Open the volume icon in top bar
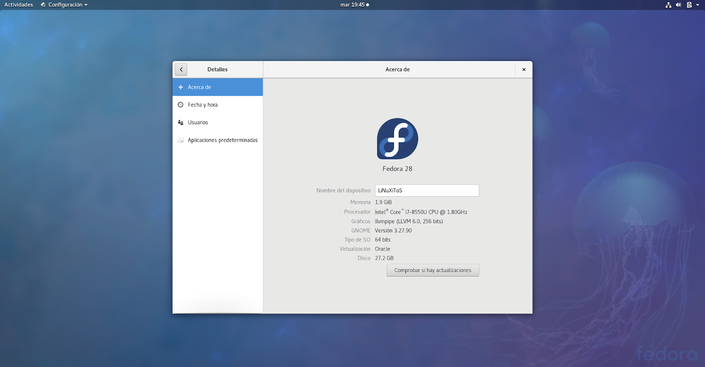Screen dimensions: 705x367 (679, 5)
